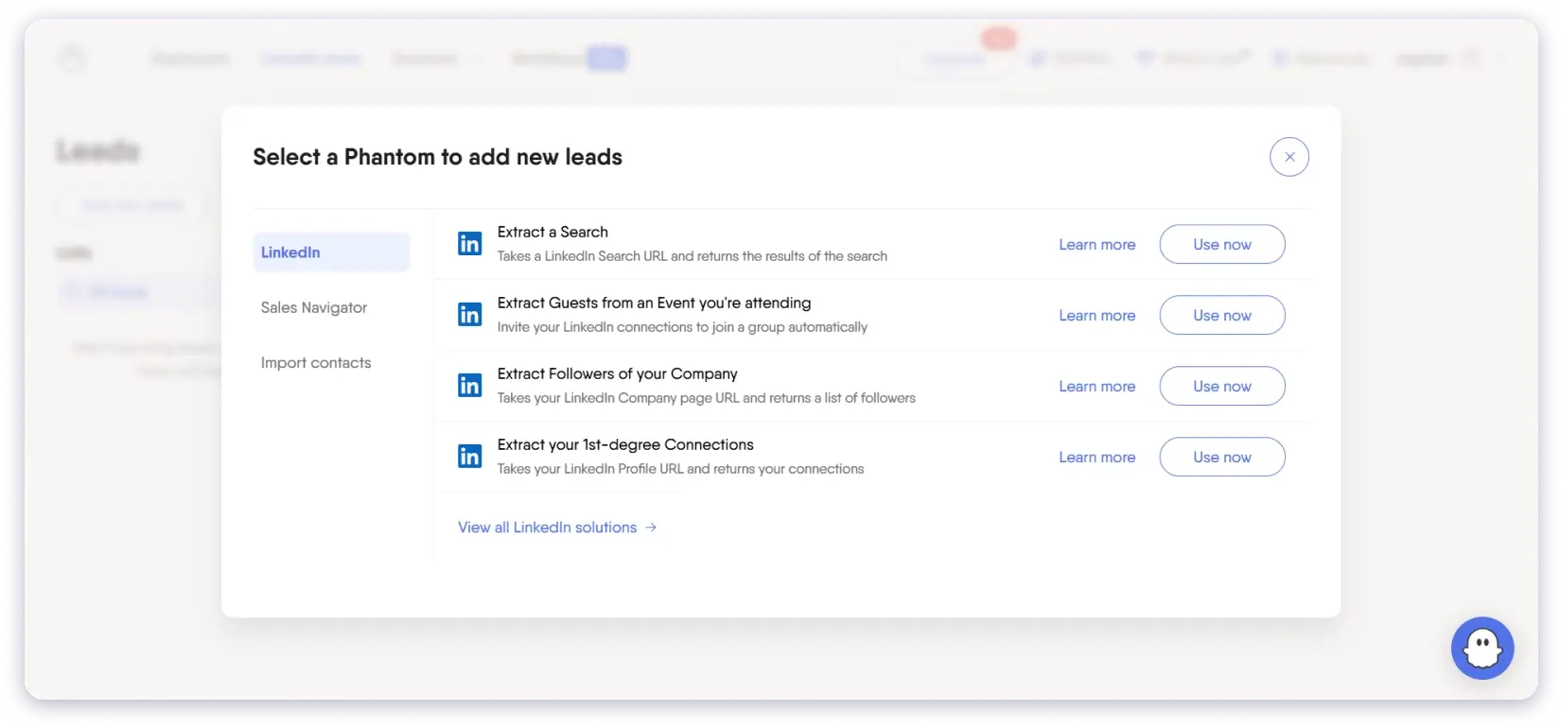1561x728 pixels.
Task: Open the ghost chat widget
Action: tap(1482, 649)
